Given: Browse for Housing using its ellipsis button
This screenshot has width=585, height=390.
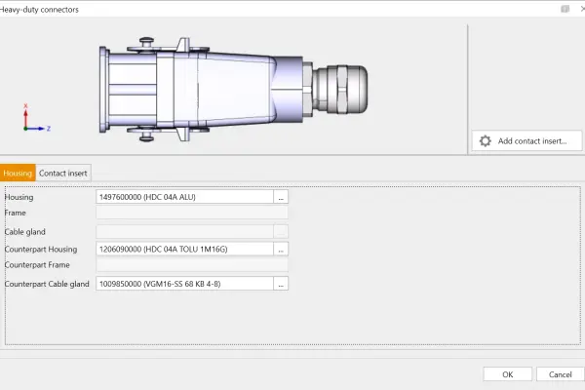Looking at the screenshot, I should point(281,196).
